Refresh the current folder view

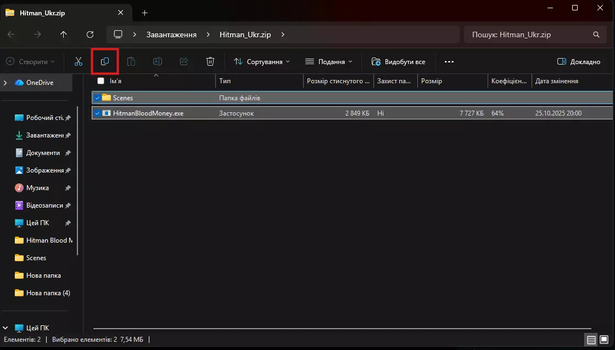click(x=90, y=35)
